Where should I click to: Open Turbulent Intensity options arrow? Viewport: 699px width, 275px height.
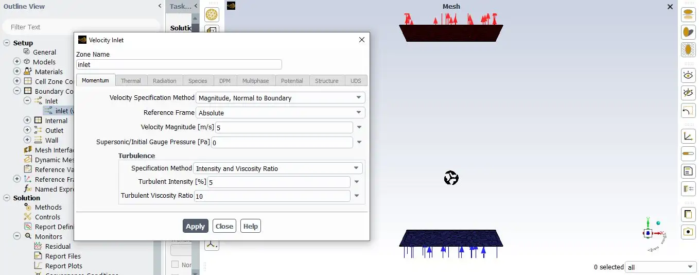(x=357, y=182)
